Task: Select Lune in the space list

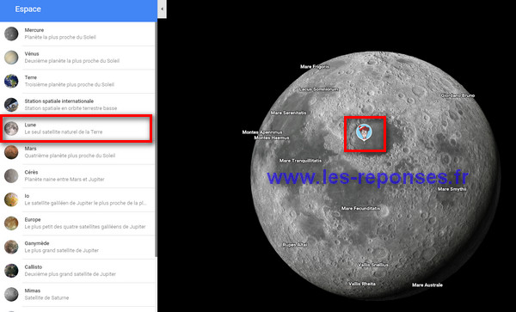Action: tap(77, 129)
